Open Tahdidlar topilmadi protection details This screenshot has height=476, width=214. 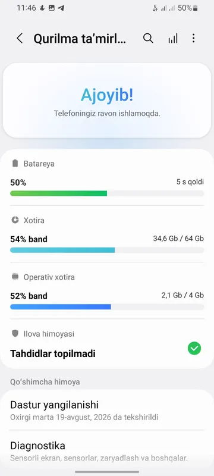coord(53,353)
